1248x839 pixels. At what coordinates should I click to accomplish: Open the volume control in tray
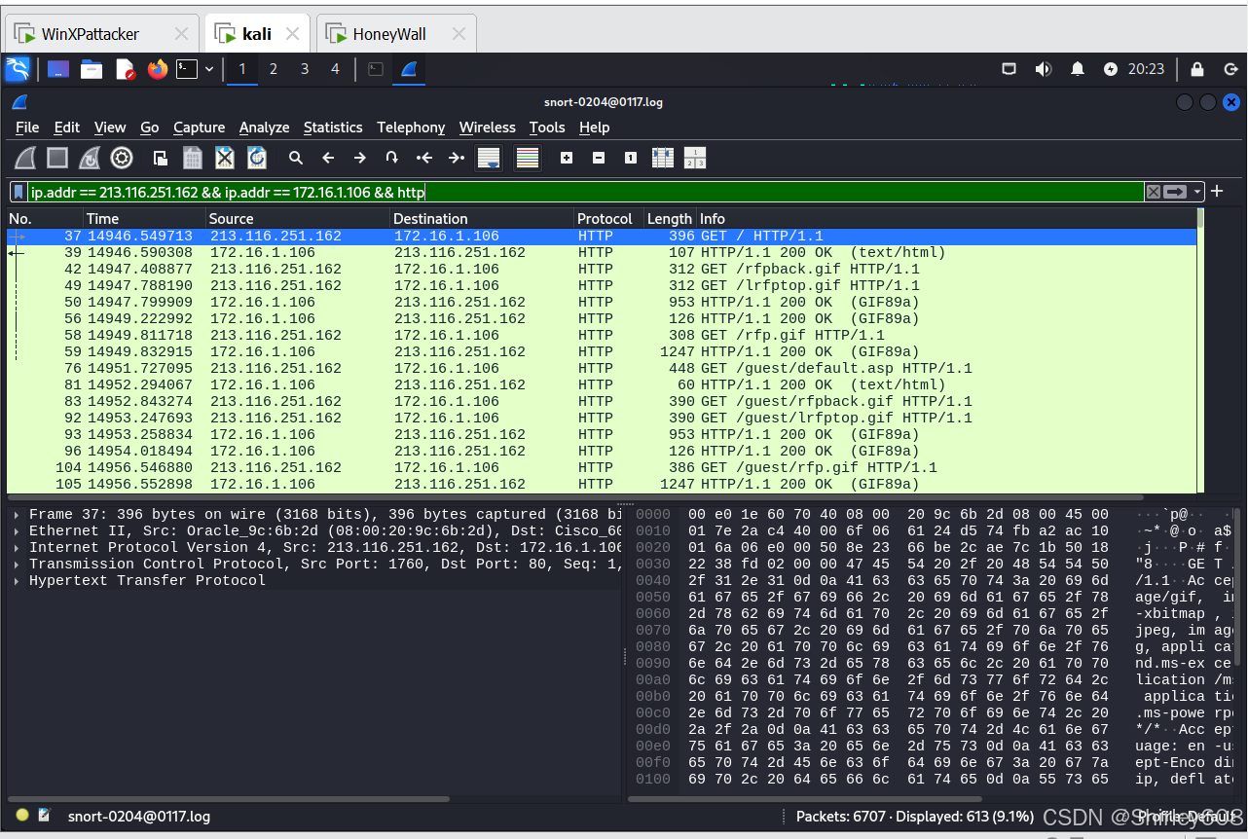coord(1044,69)
